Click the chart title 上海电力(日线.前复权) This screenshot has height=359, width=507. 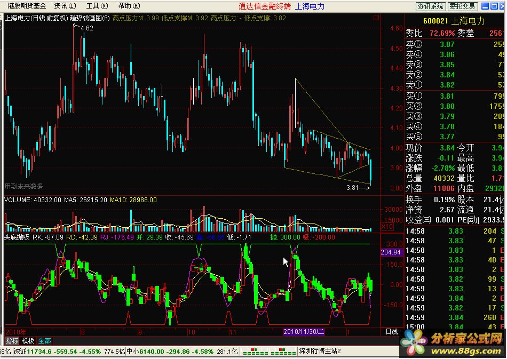[36, 18]
